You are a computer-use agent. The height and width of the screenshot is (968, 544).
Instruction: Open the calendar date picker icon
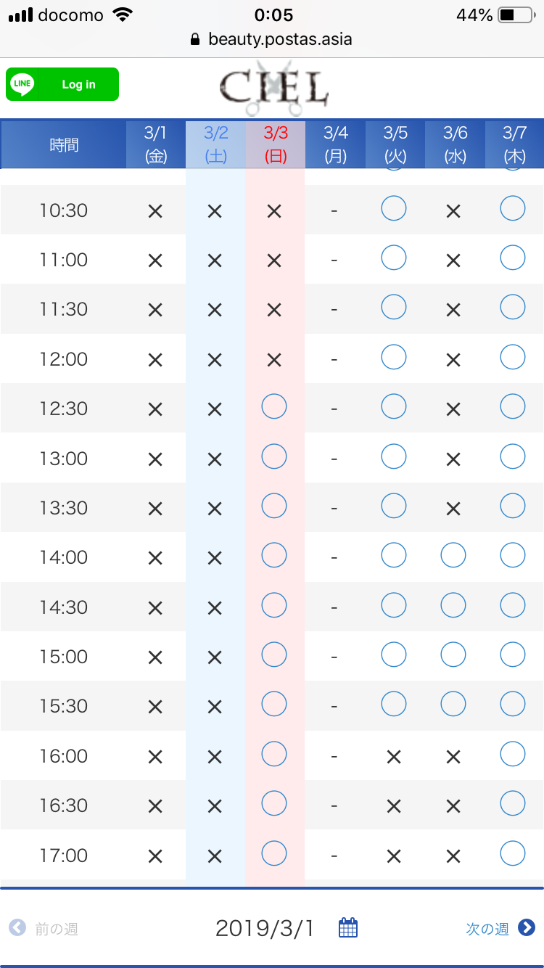(348, 927)
